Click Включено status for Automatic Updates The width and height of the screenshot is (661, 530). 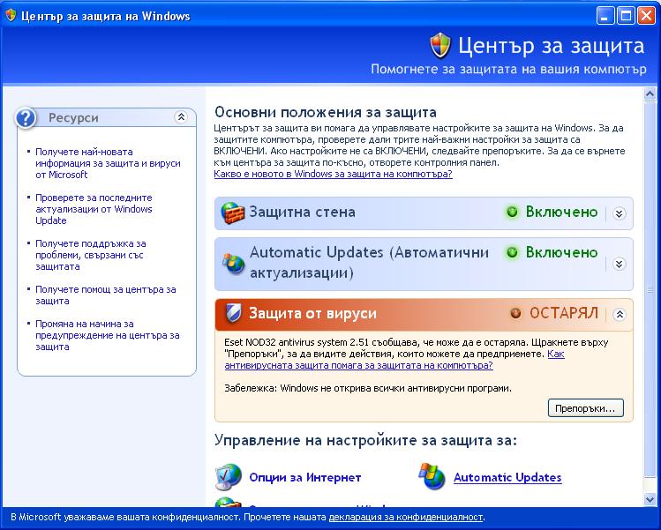click(561, 252)
